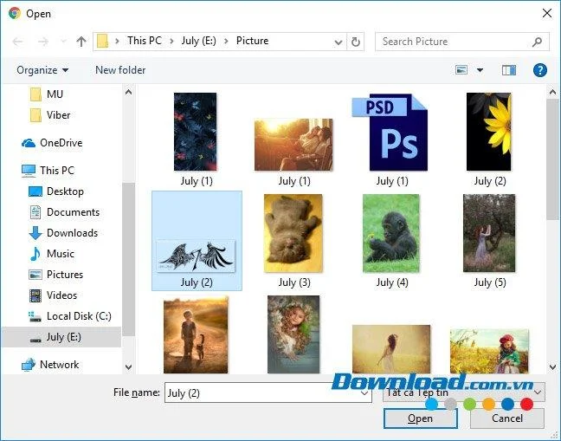Select the PSD file July (1)
This screenshot has width=561, height=441.
(x=391, y=132)
